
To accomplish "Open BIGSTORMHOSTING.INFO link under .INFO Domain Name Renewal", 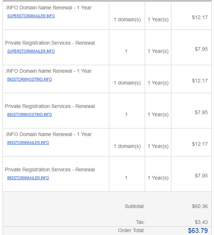I will coord(30,79).
